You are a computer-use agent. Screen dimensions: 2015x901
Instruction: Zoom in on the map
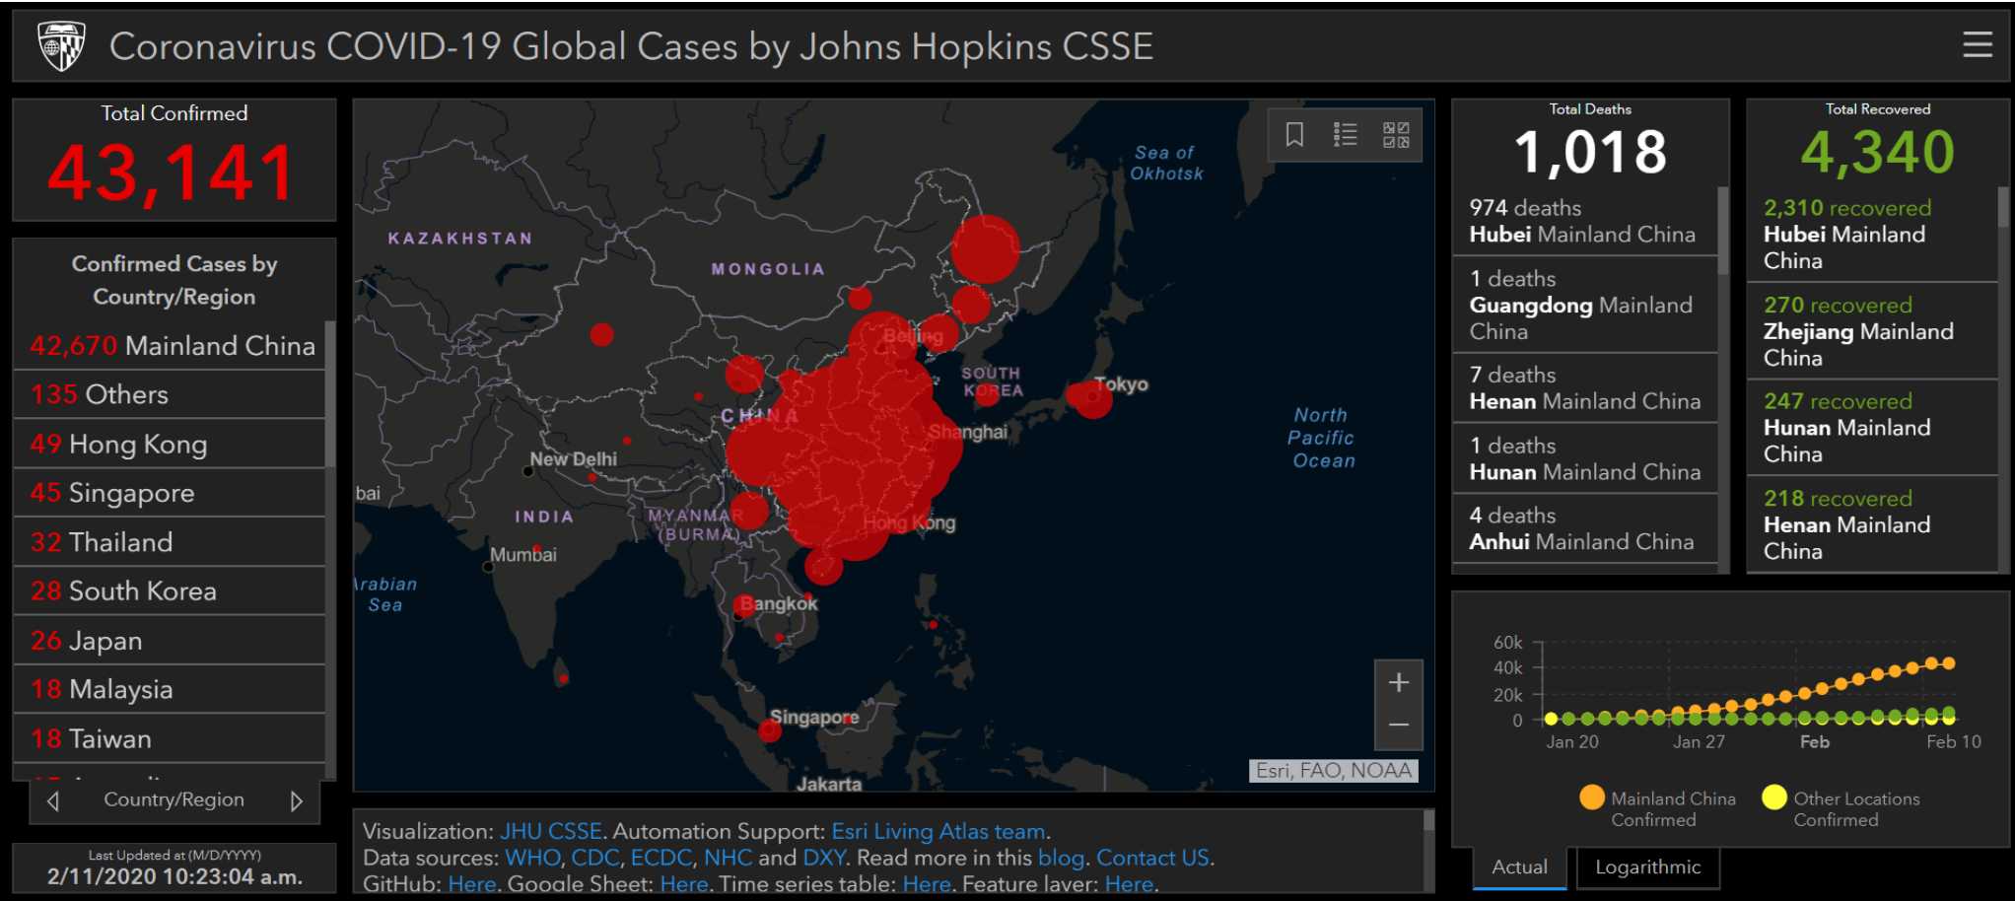[1398, 682]
